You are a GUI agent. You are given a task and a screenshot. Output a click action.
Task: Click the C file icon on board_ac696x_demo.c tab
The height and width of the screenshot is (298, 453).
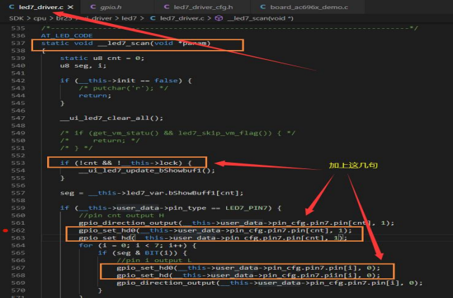pyautogui.click(x=263, y=6)
